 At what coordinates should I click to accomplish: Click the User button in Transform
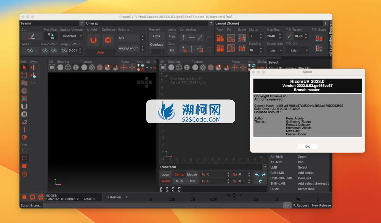pos(192,181)
